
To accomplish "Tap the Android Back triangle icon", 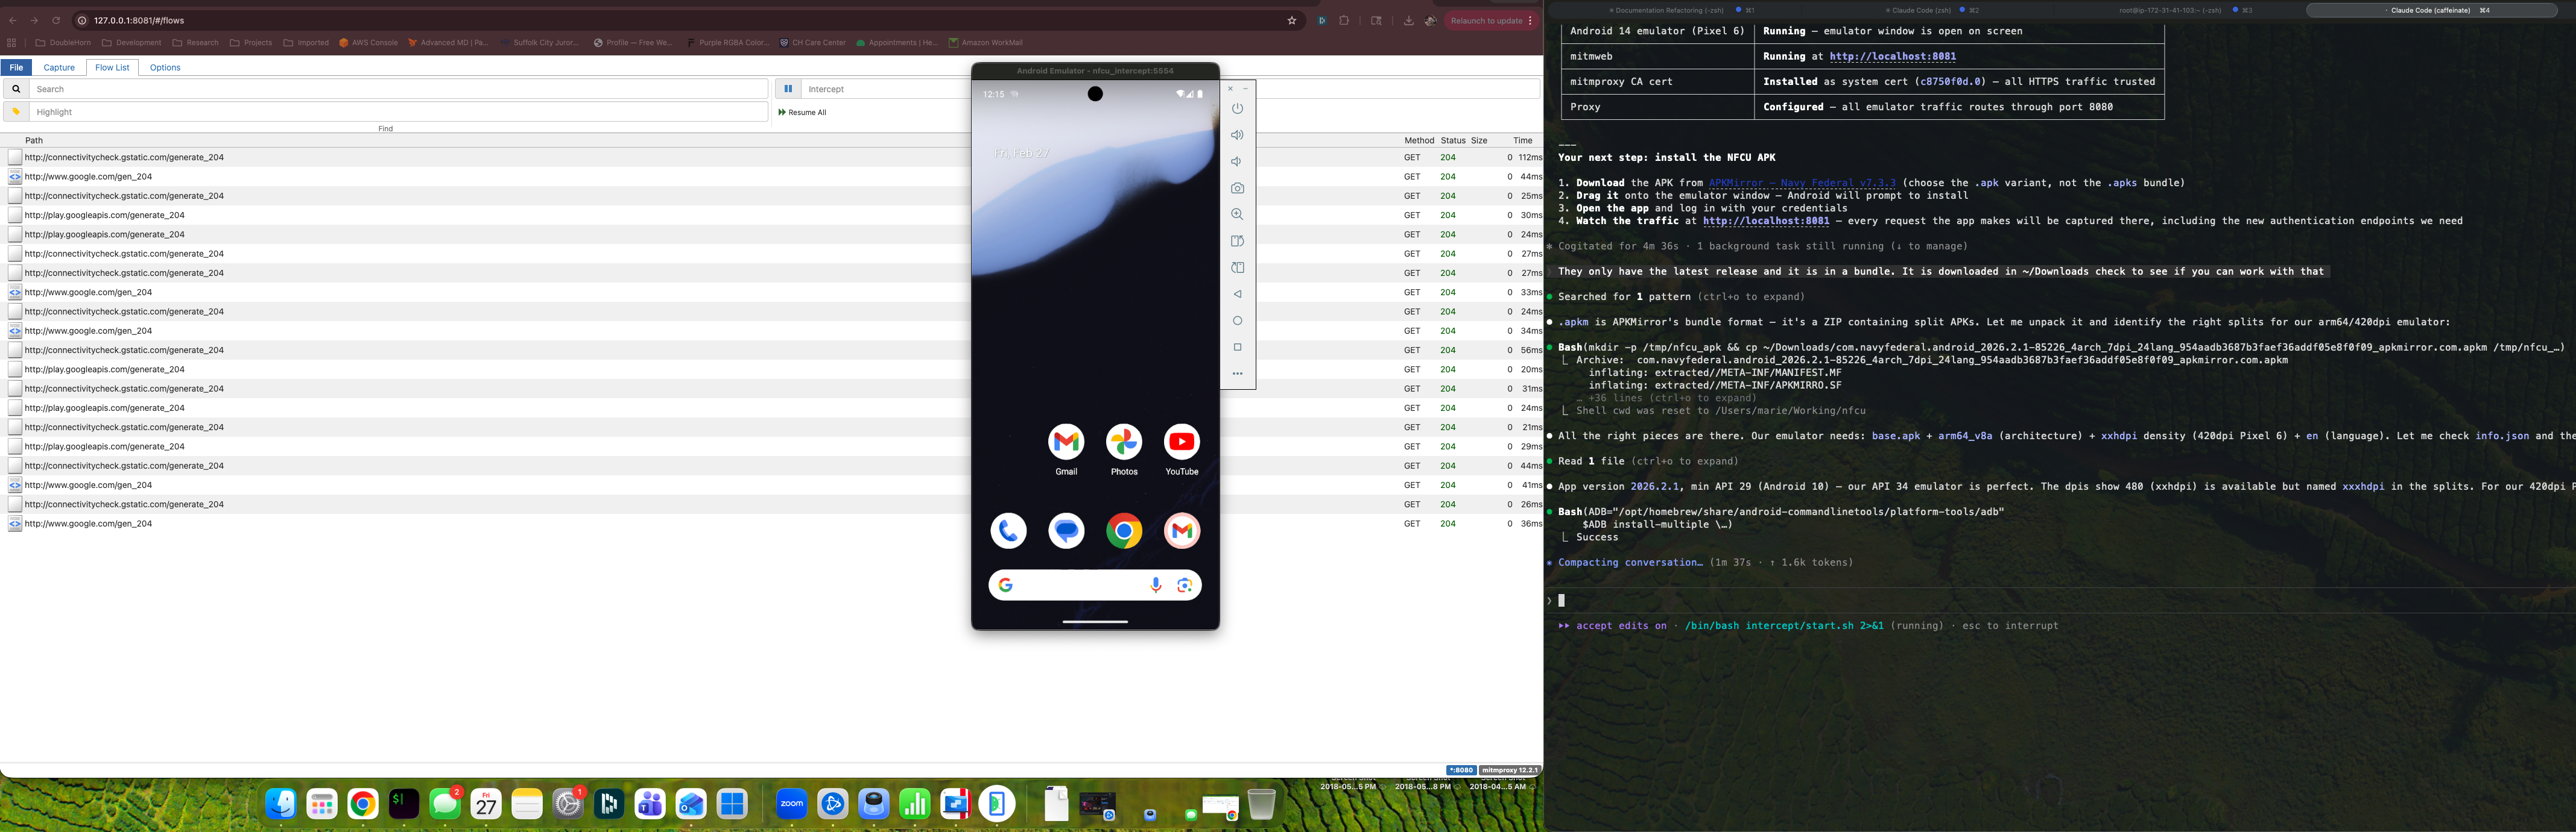I will [1238, 293].
